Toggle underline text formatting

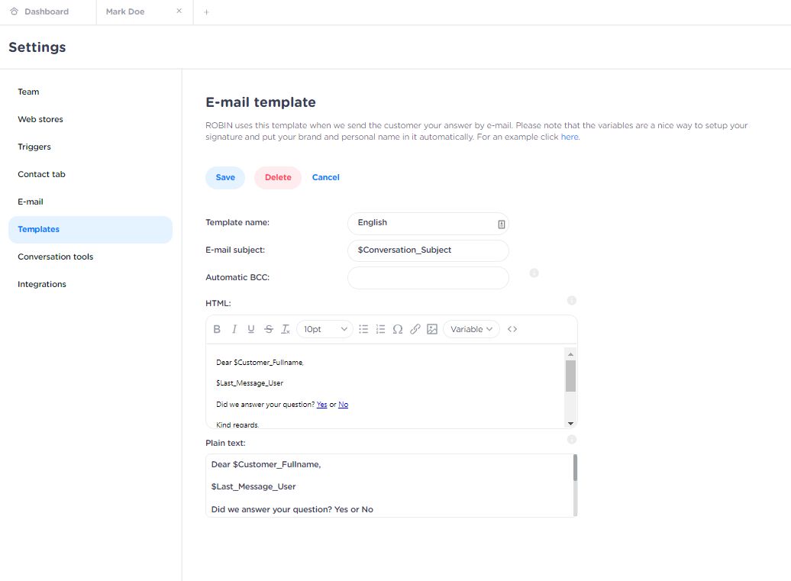pyautogui.click(x=251, y=329)
